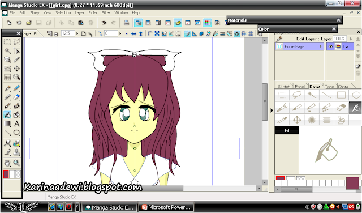Screen dimensions: 362x213
Task: Select the Airbrush spray icon in Draw panel
Action: click(312, 120)
